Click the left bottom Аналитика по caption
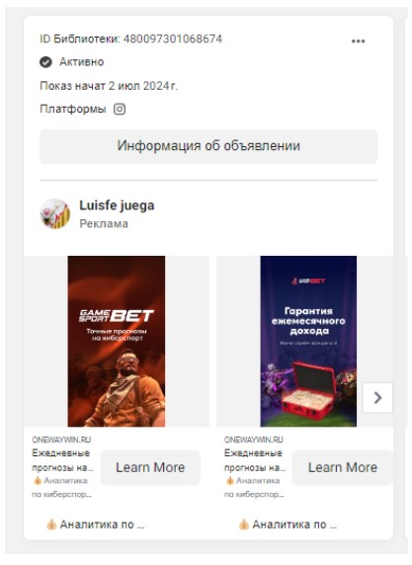 click(x=96, y=525)
